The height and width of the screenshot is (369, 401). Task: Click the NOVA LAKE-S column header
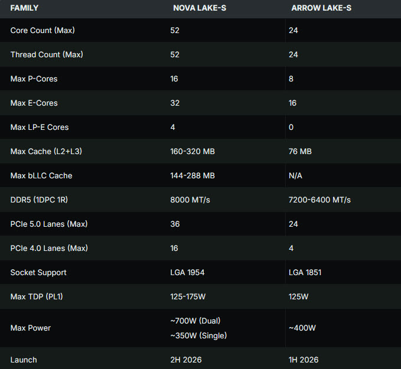pos(200,8)
